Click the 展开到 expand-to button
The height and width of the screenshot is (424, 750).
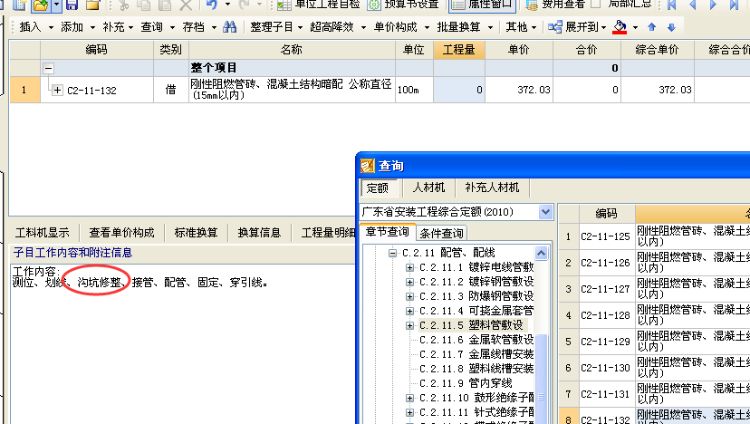pyautogui.click(x=577, y=27)
